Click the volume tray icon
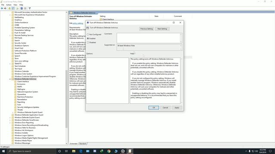 click(257, 151)
